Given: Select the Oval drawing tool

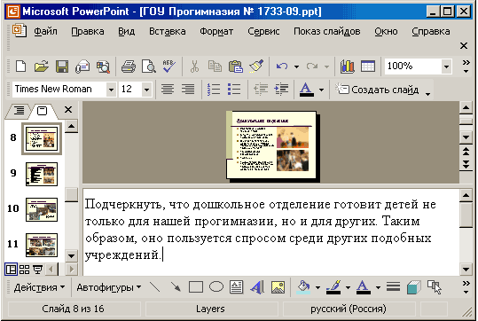Looking at the screenshot, I should (216, 286).
